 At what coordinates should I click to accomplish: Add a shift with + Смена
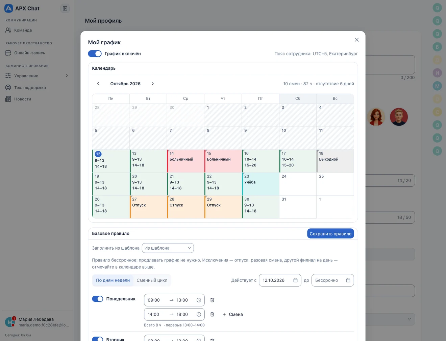[x=232, y=314]
